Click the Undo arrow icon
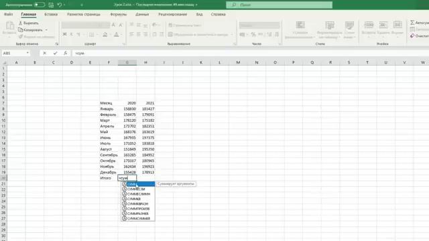 tap(60, 5)
